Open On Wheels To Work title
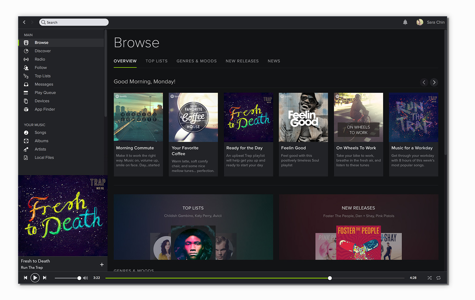This screenshot has width=475, height=300. (x=356, y=148)
